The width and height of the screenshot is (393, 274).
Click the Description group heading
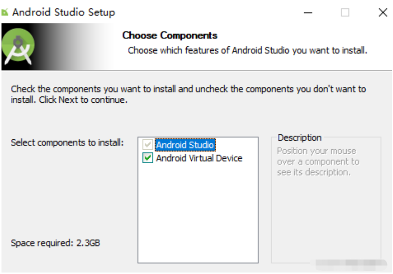300,138
